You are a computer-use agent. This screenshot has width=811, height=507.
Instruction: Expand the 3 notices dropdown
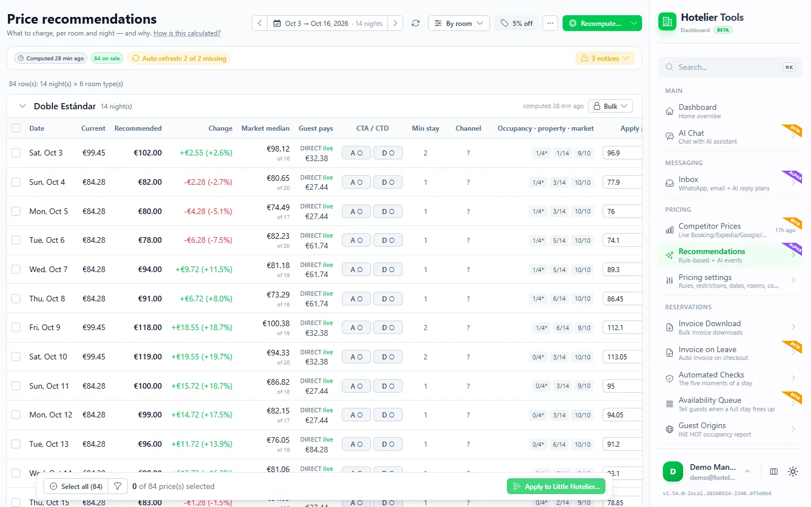coord(605,58)
